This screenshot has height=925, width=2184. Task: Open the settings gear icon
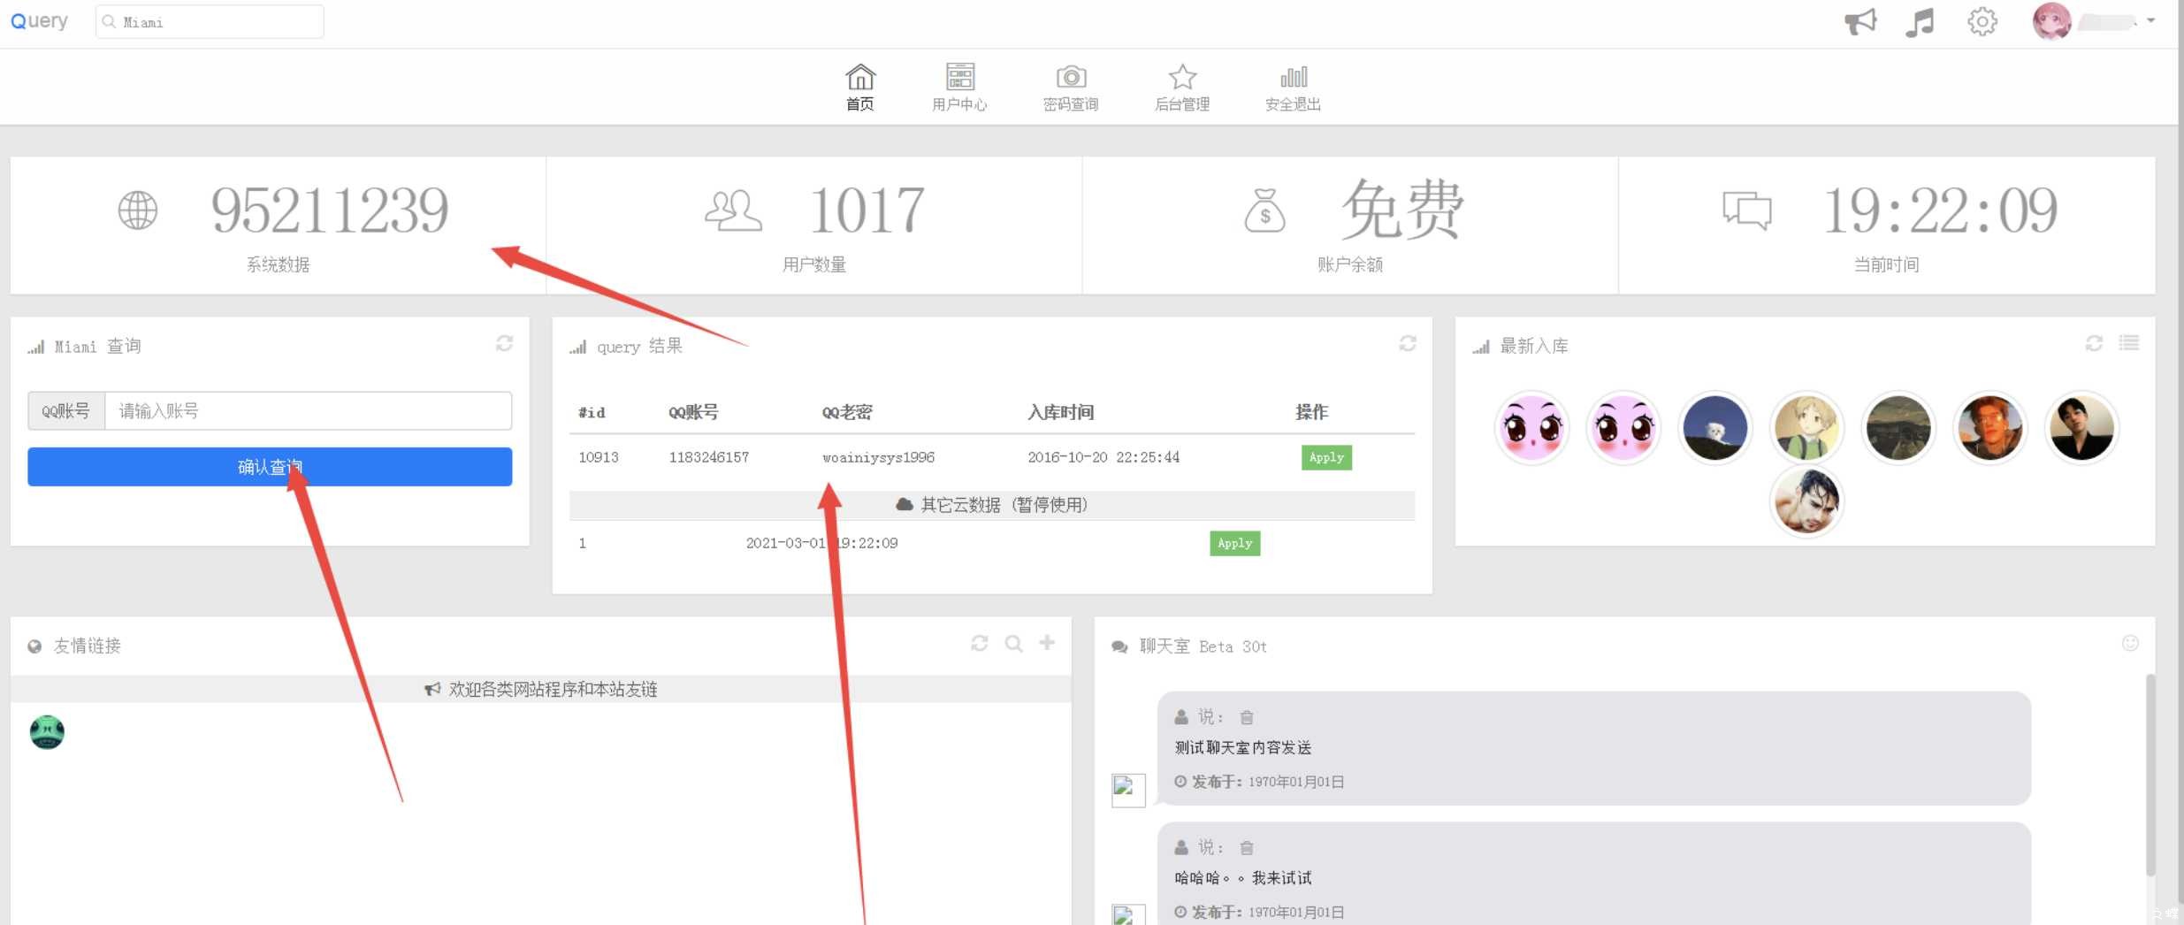(x=1982, y=21)
